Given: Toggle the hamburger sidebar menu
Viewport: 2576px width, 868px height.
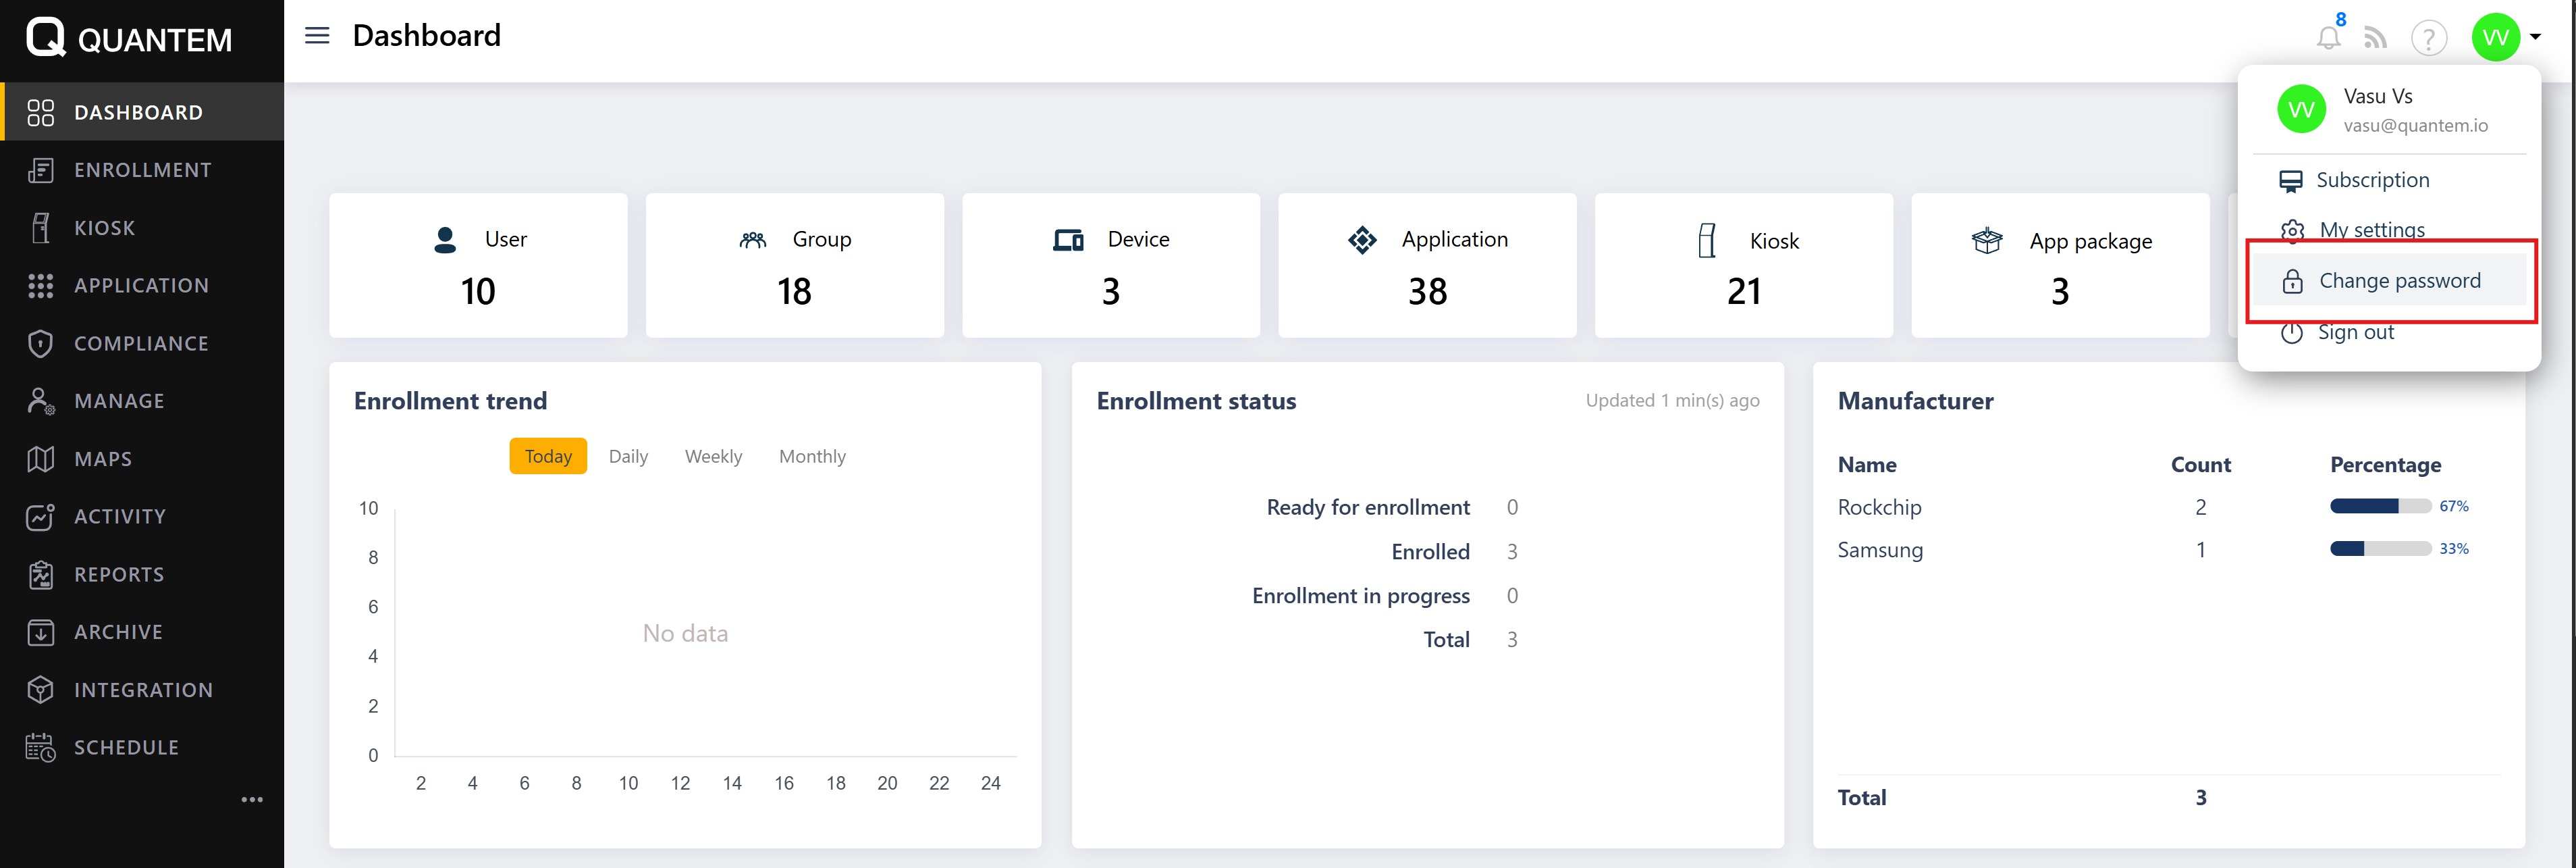Looking at the screenshot, I should coord(317,36).
